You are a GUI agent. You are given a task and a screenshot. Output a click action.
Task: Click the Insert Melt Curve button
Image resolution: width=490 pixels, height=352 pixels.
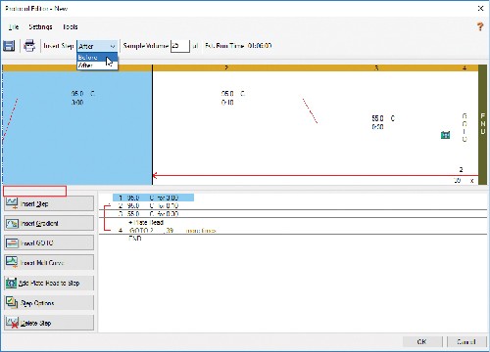click(49, 262)
